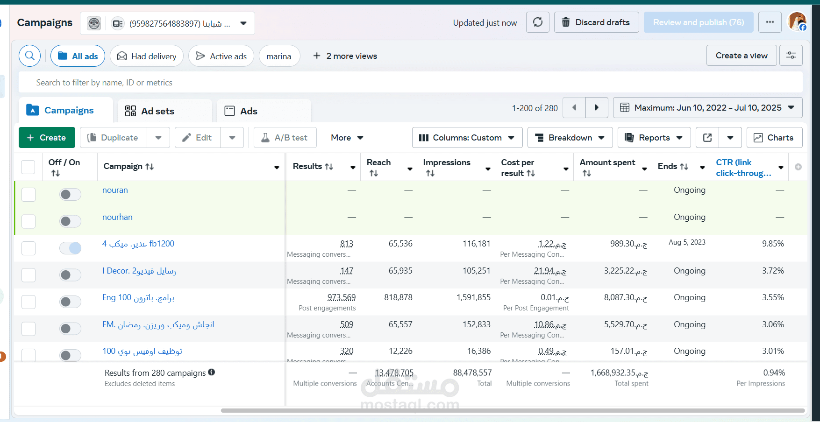Click the search filter input field
The image size is (820, 422).
click(411, 83)
